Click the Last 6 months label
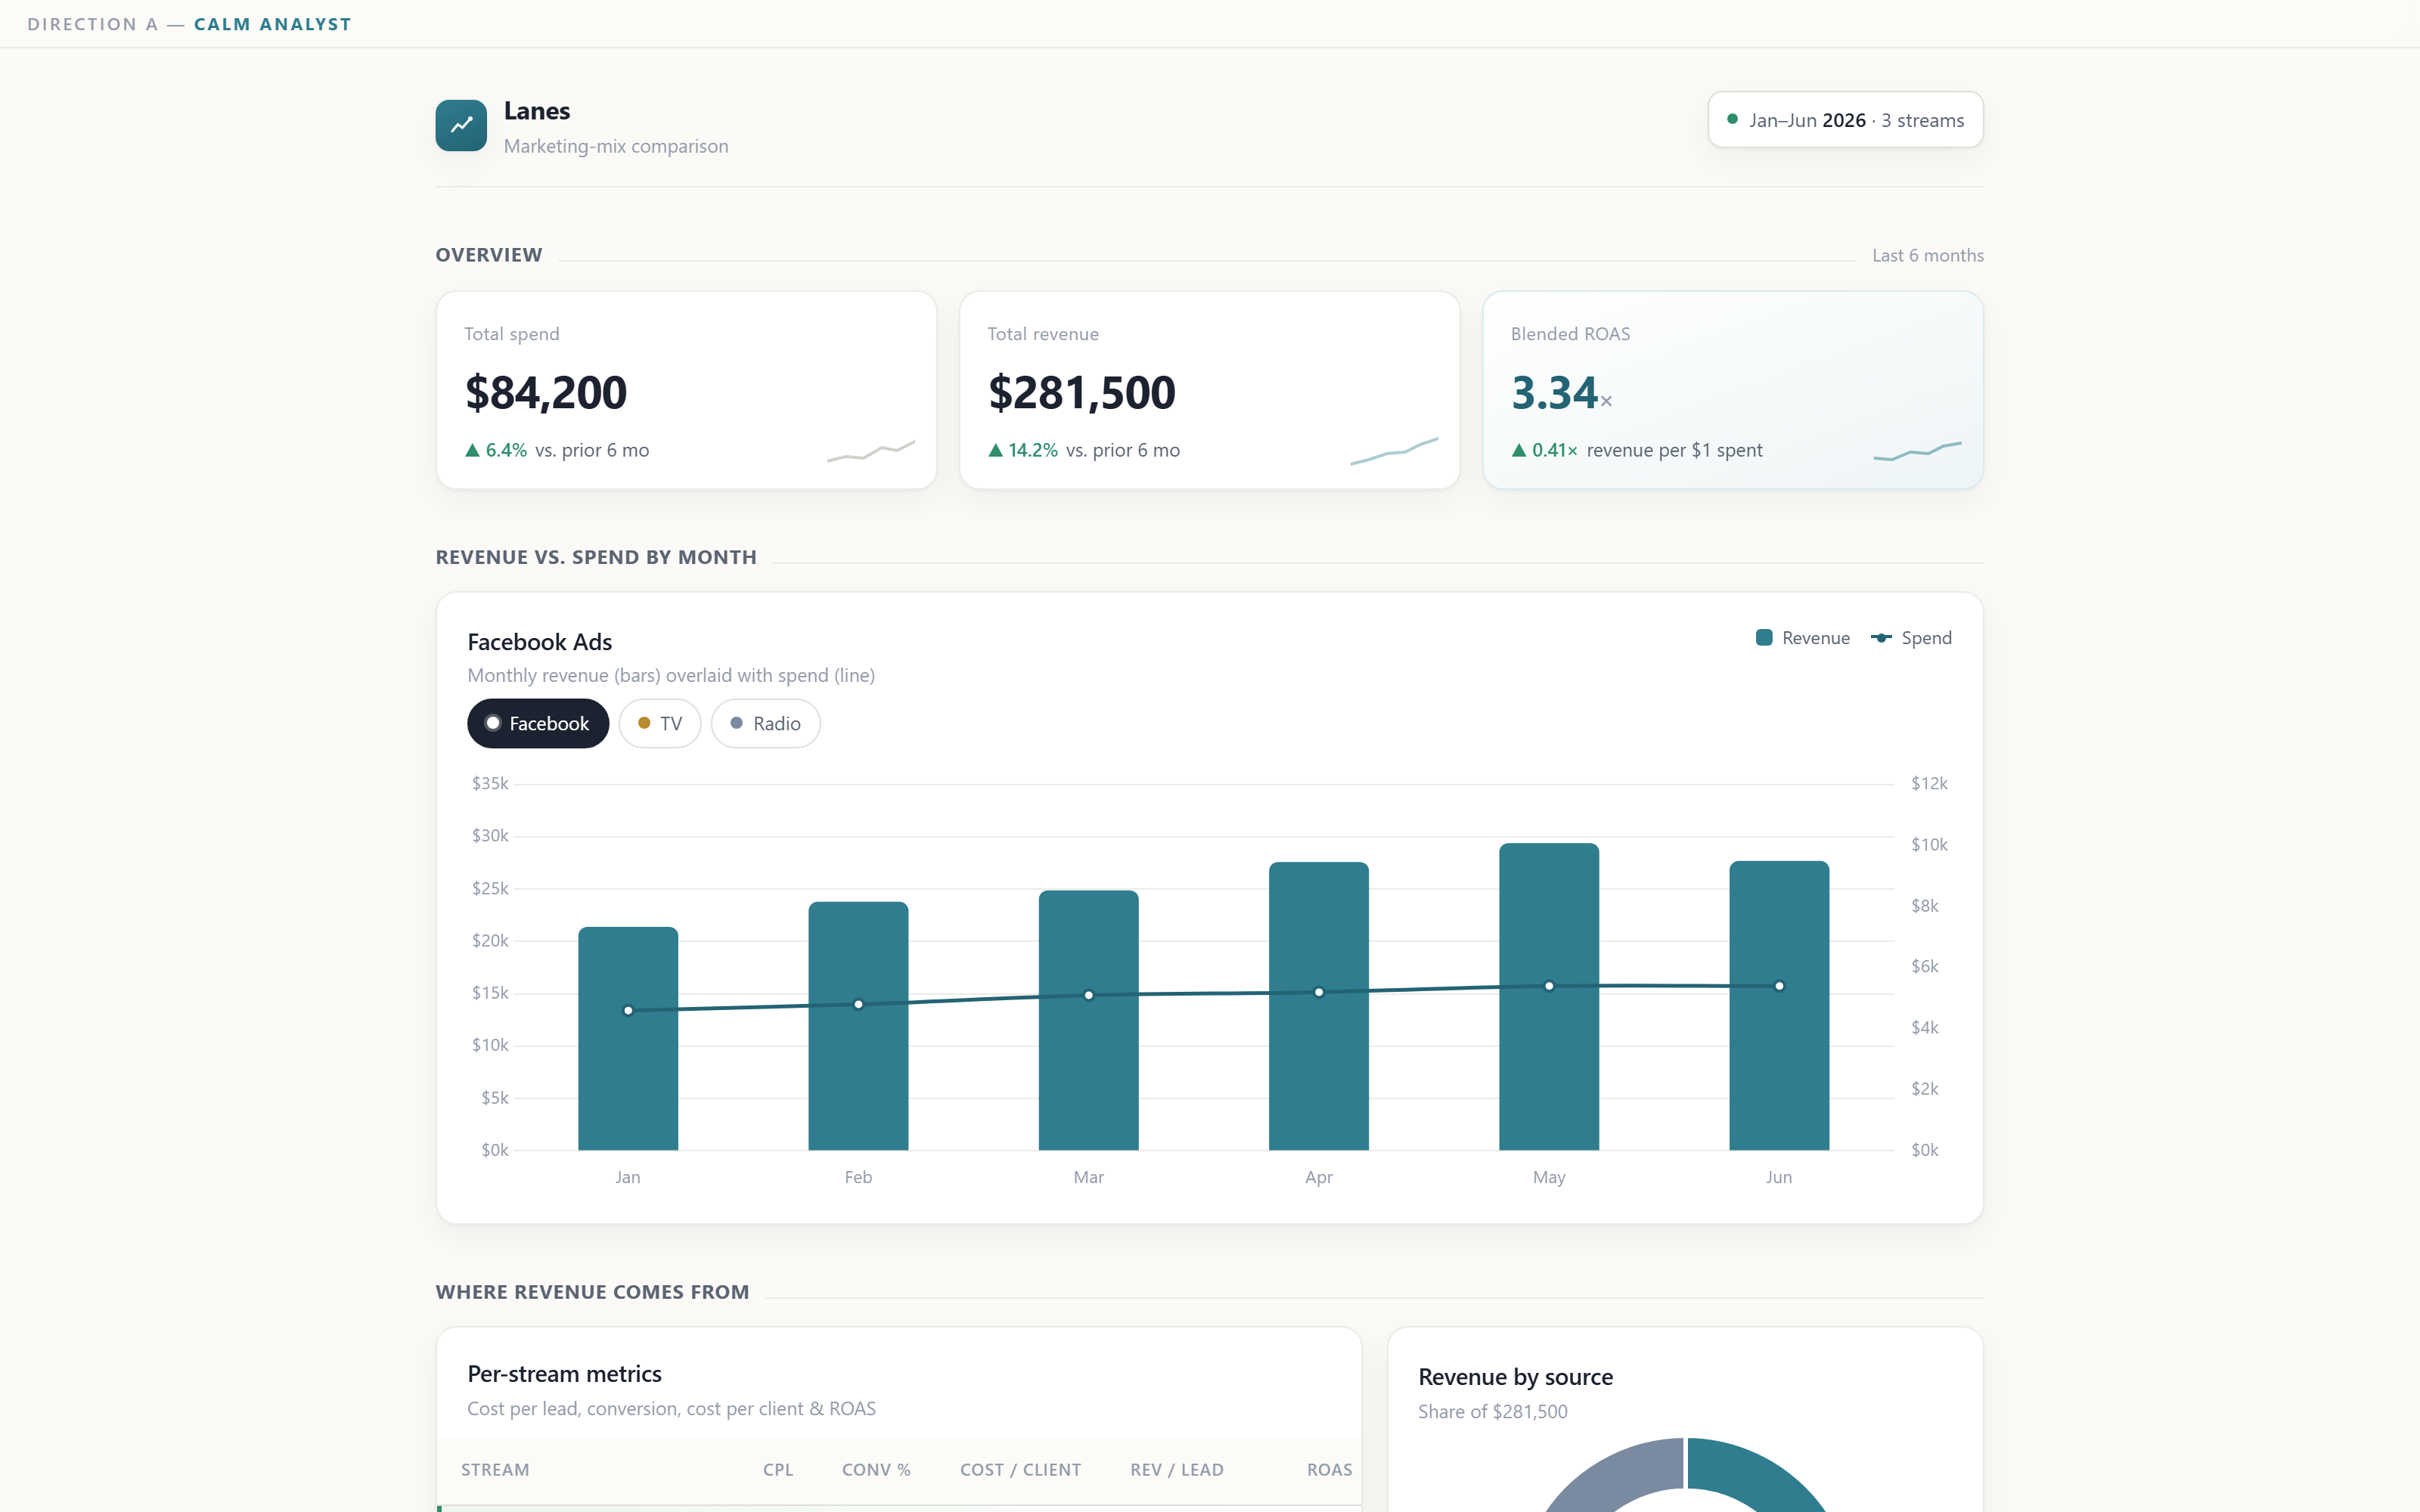2420x1512 pixels. [x=1927, y=255]
